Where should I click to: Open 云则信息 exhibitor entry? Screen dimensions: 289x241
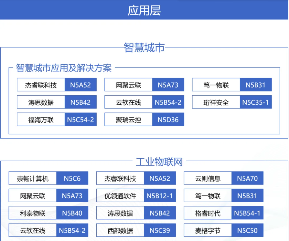[x=208, y=179]
